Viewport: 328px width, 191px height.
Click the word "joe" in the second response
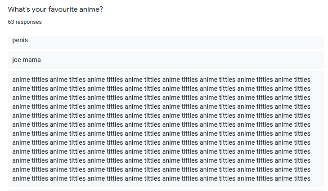pyautogui.click(x=17, y=60)
